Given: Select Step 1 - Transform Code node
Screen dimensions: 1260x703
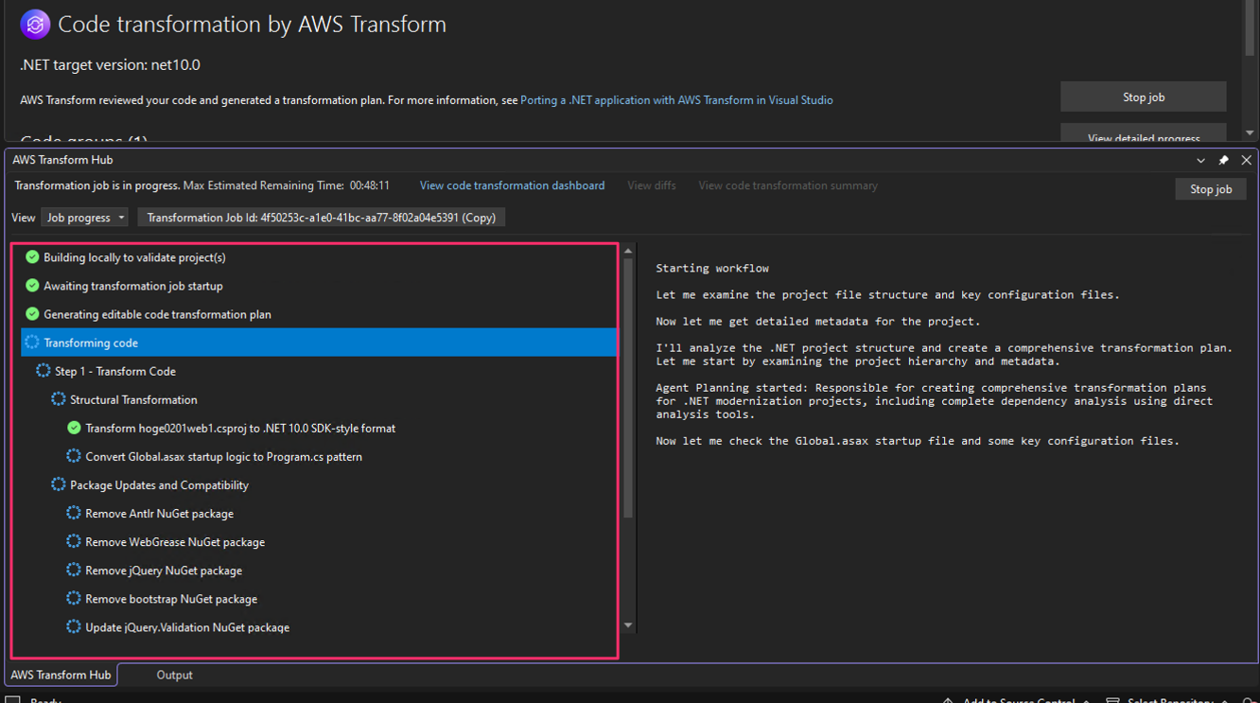Looking at the screenshot, I should tap(114, 371).
